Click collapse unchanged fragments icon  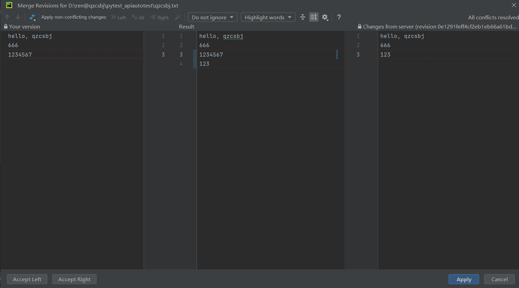point(303,17)
